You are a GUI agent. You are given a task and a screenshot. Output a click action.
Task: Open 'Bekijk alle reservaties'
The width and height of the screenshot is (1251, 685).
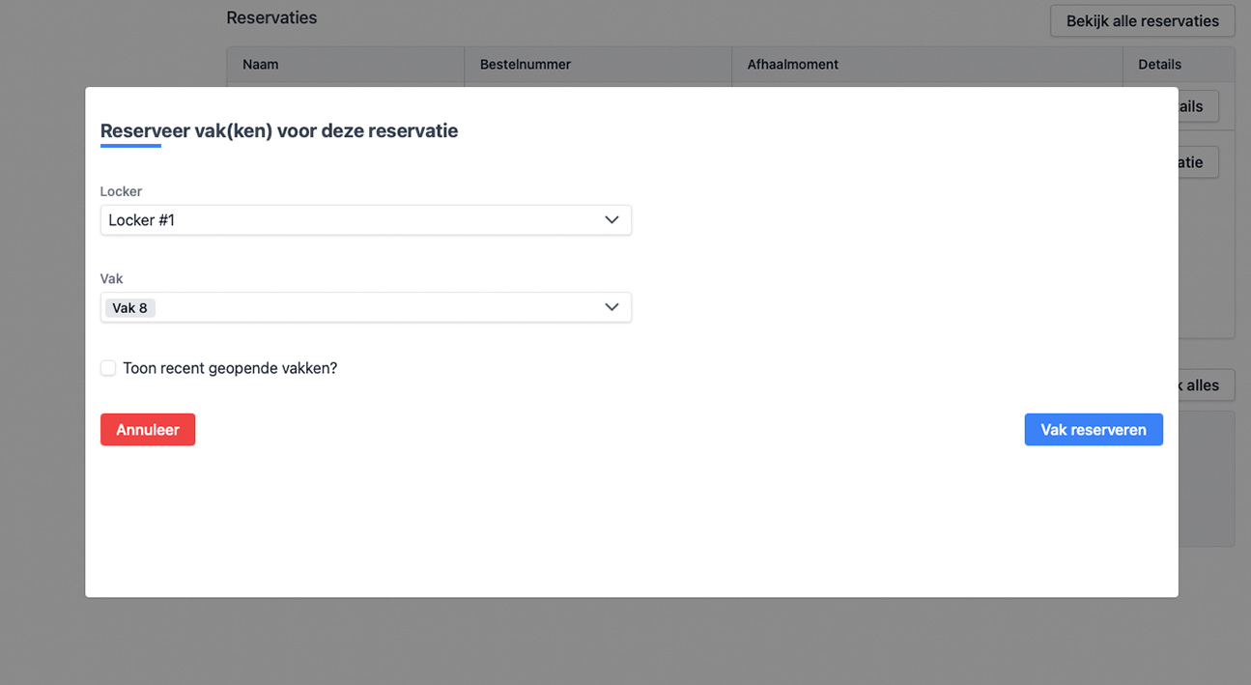[x=1142, y=21]
